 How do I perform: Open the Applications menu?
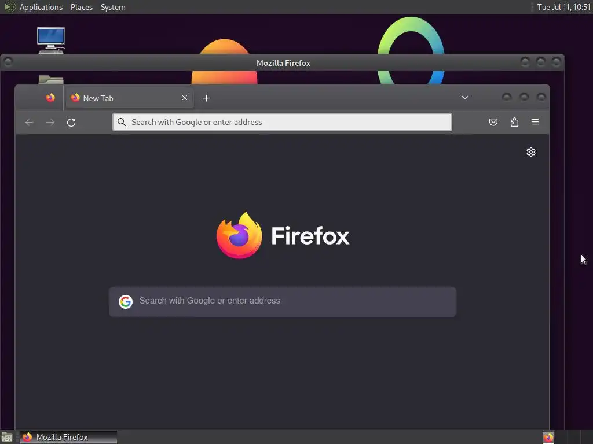(x=41, y=7)
